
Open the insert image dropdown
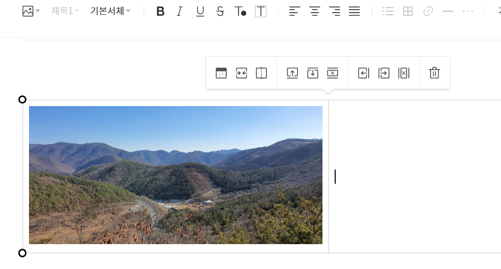(31, 11)
